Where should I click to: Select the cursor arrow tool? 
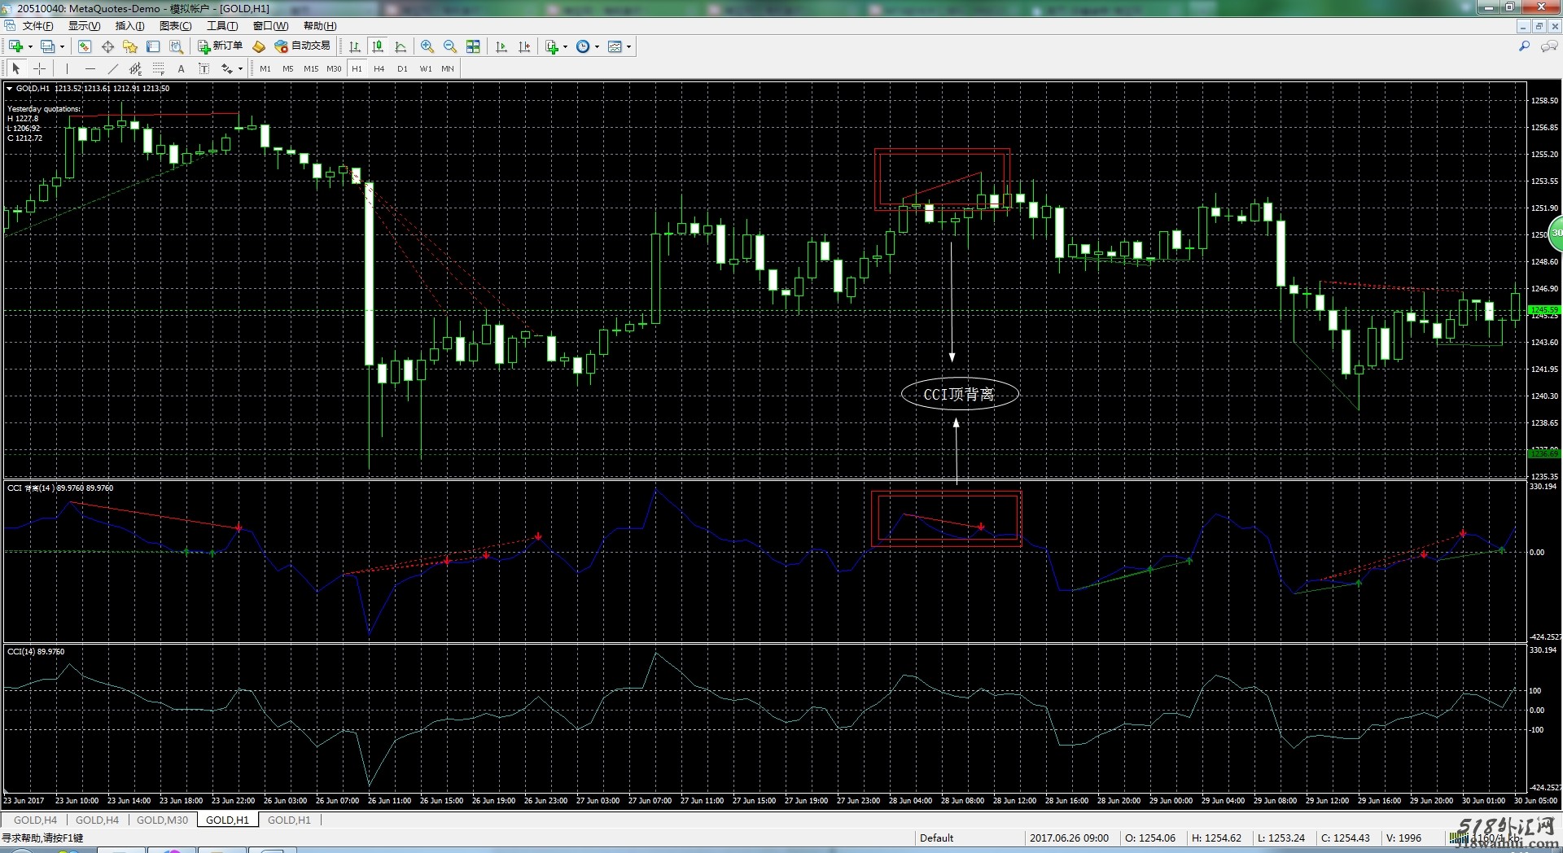pos(16,69)
